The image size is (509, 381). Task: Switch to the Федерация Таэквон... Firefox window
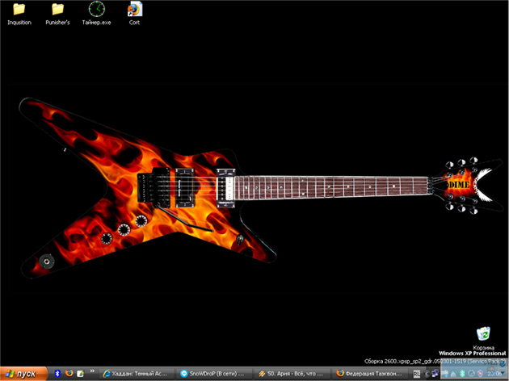(370, 374)
